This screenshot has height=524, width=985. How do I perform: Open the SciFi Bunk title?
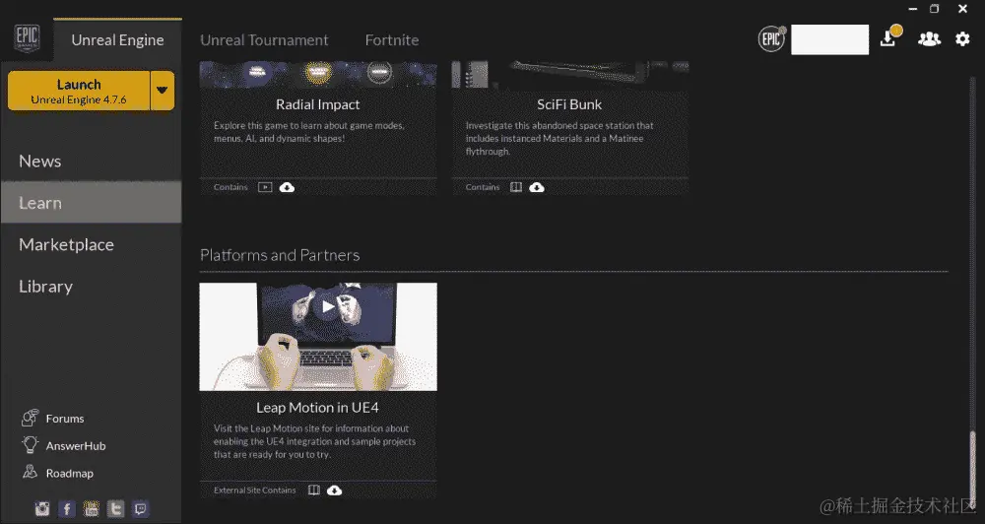pyautogui.click(x=569, y=104)
